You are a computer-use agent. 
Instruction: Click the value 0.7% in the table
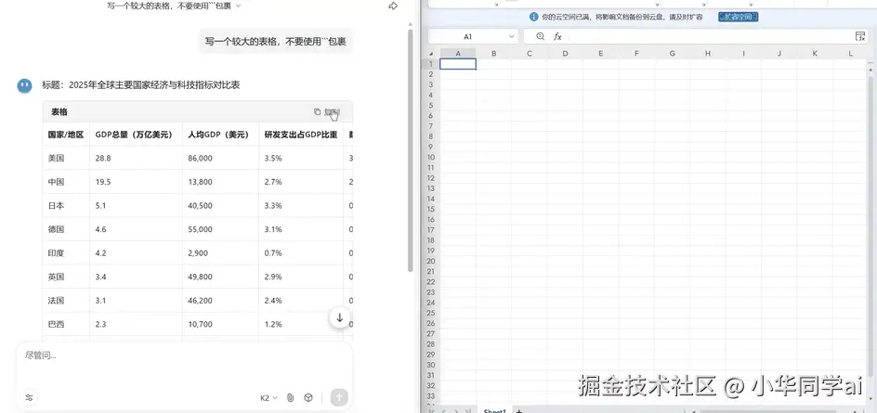click(273, 253)
